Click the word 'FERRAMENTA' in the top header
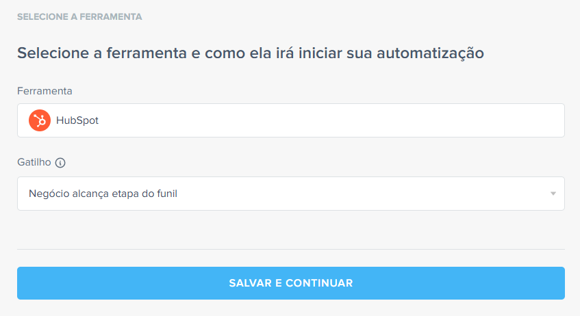The image size is (580, 316). click(x=110, y=16)
